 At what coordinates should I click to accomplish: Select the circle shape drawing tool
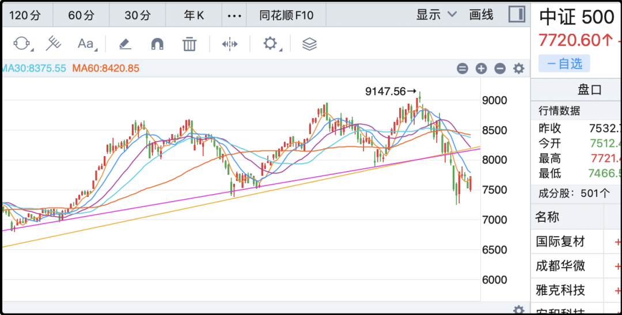coord(21,43)
